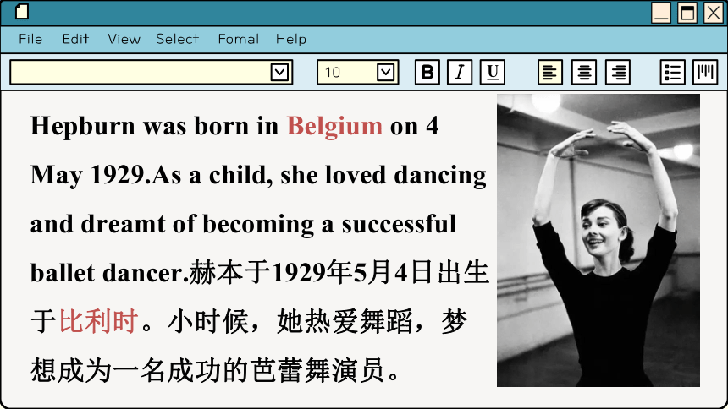This screenshot has height=409, width=728.
Task: Expand the font name dropdown arrow
Action: click(x=279, y=73)
